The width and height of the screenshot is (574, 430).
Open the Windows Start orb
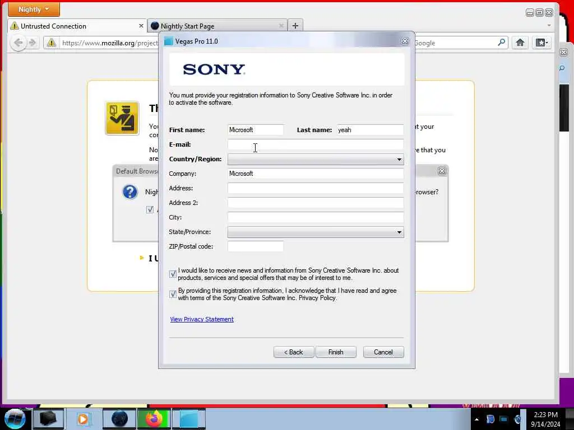[15, 419]
